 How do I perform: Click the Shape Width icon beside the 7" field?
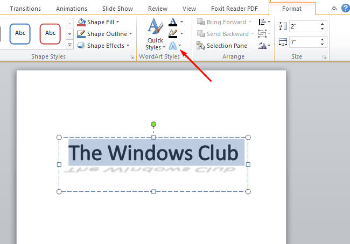283,42
